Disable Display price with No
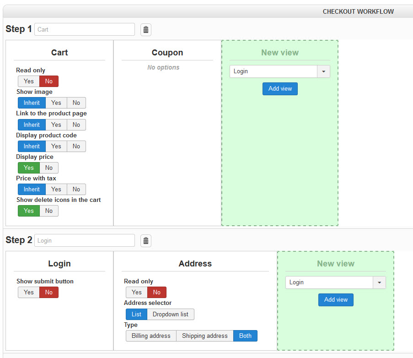The width and height of the screenshot is (413, 358). (49, 168)
